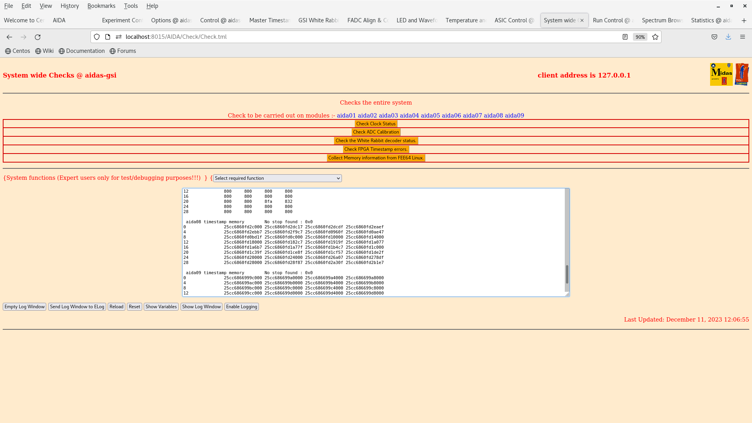Open the Bookmarks menu

(x=101, y=6)
